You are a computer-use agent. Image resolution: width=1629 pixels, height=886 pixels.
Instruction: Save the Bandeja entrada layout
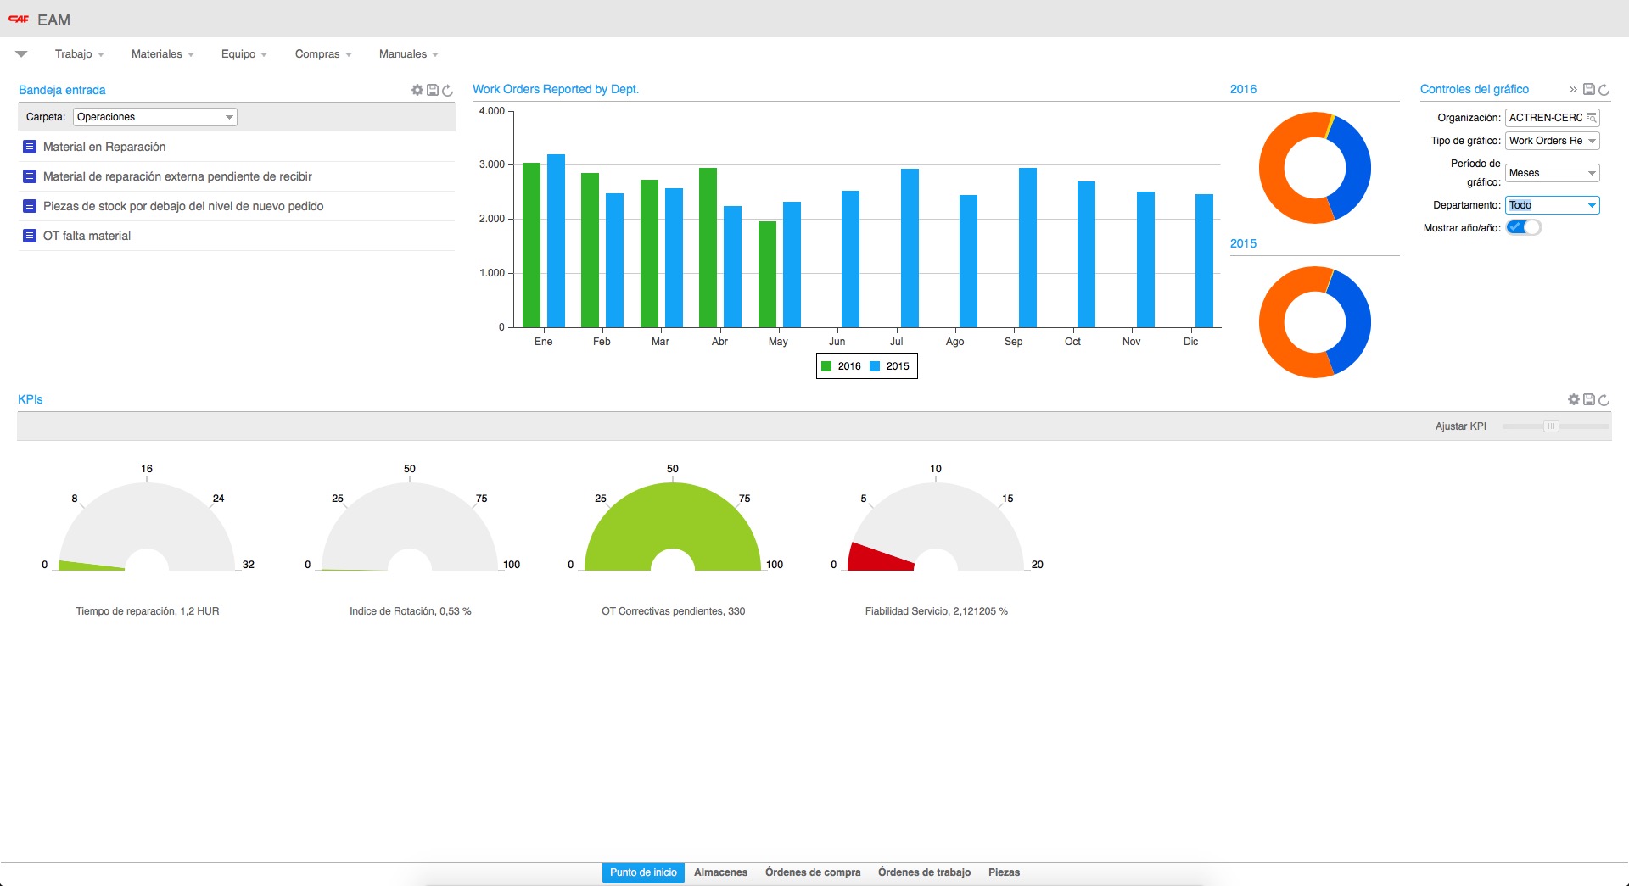(433, 90)
